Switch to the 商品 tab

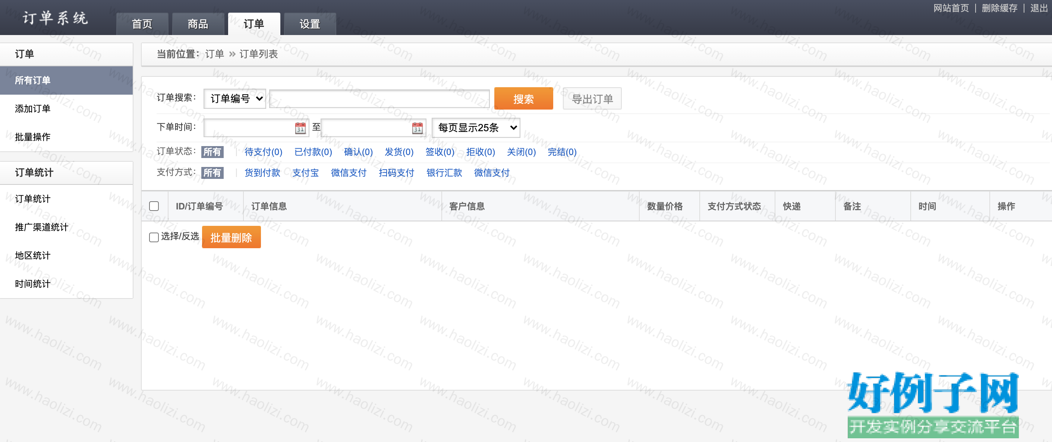tap(198, 24)
